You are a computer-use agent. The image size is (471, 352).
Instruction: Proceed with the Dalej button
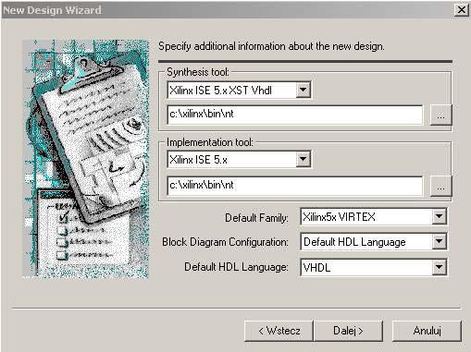click(348, 331)
